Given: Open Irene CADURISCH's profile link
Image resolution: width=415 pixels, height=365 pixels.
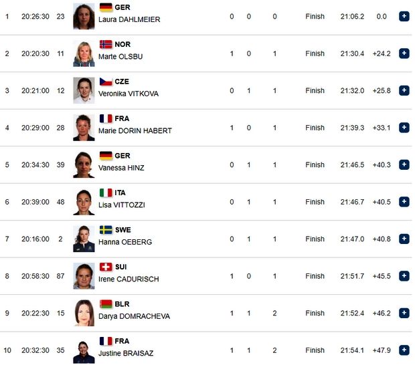Looking at the screenshot, I should 129,279.
